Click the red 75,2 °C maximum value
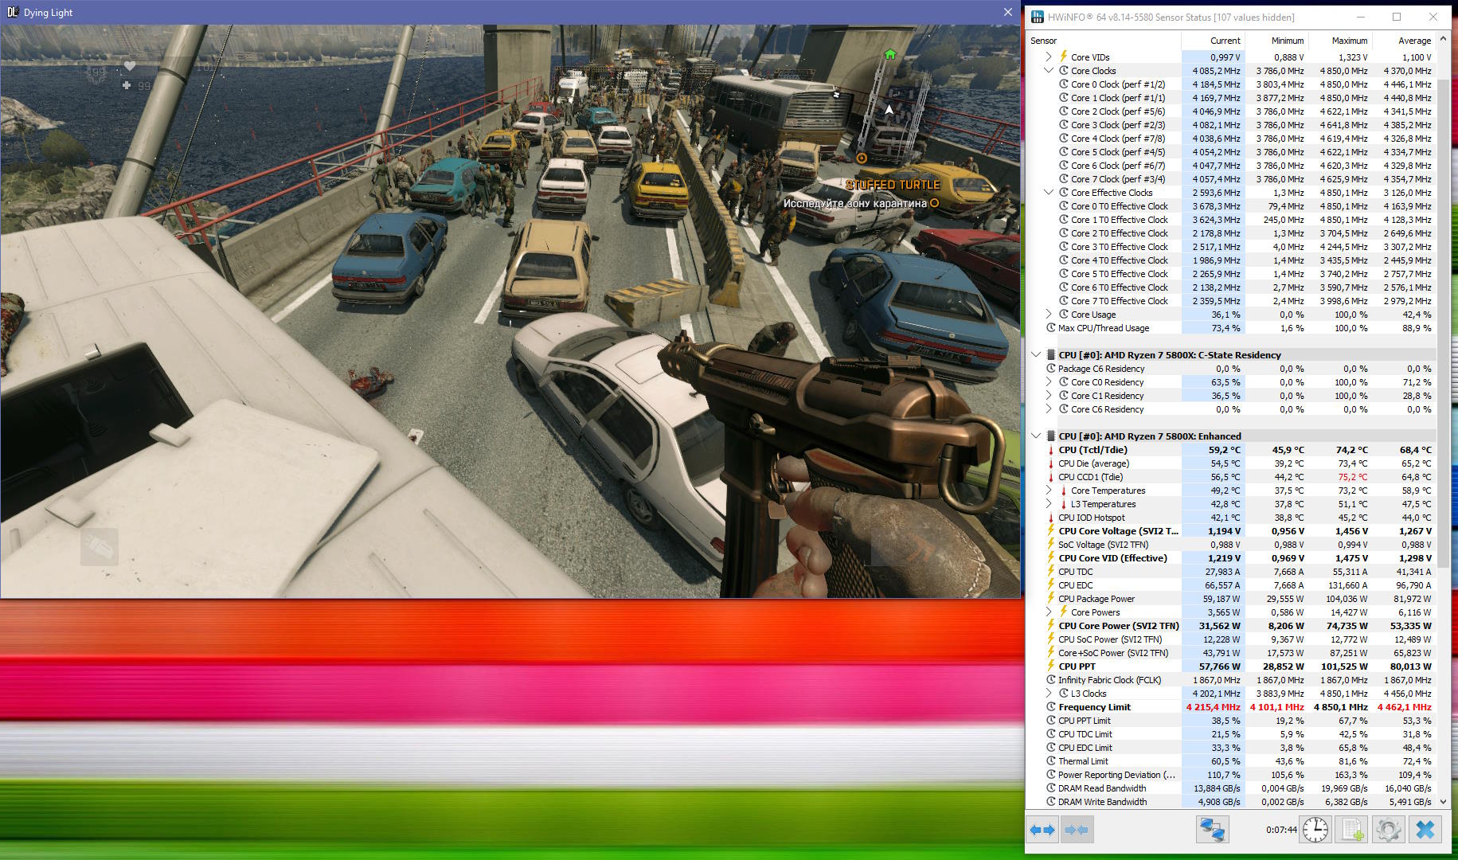 (1353, 477)
